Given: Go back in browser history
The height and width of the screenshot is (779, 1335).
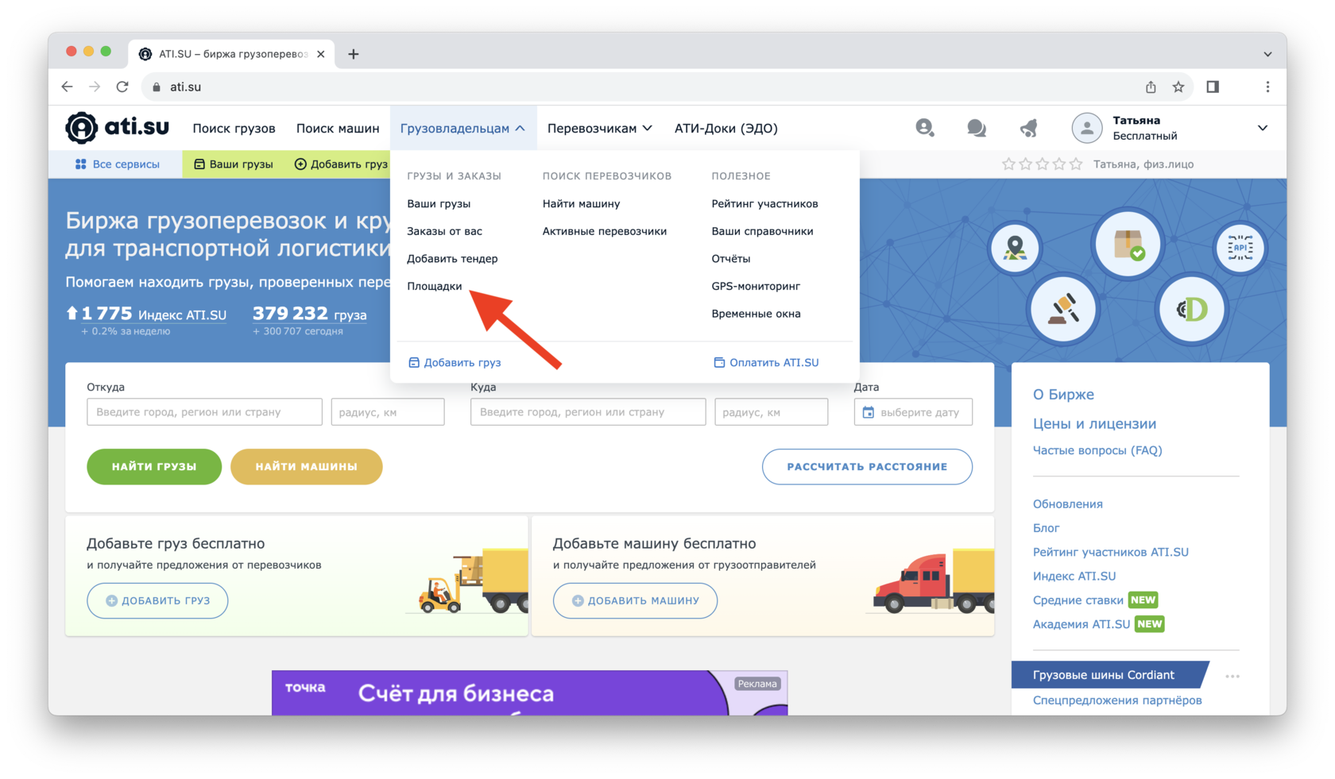Looking at the screenshot, I should tap(67, 87).
